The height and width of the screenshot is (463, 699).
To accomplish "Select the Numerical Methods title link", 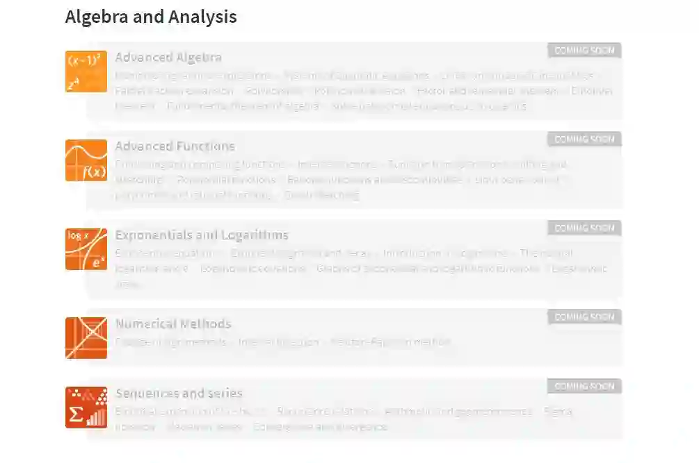I will tap(173, 324).
